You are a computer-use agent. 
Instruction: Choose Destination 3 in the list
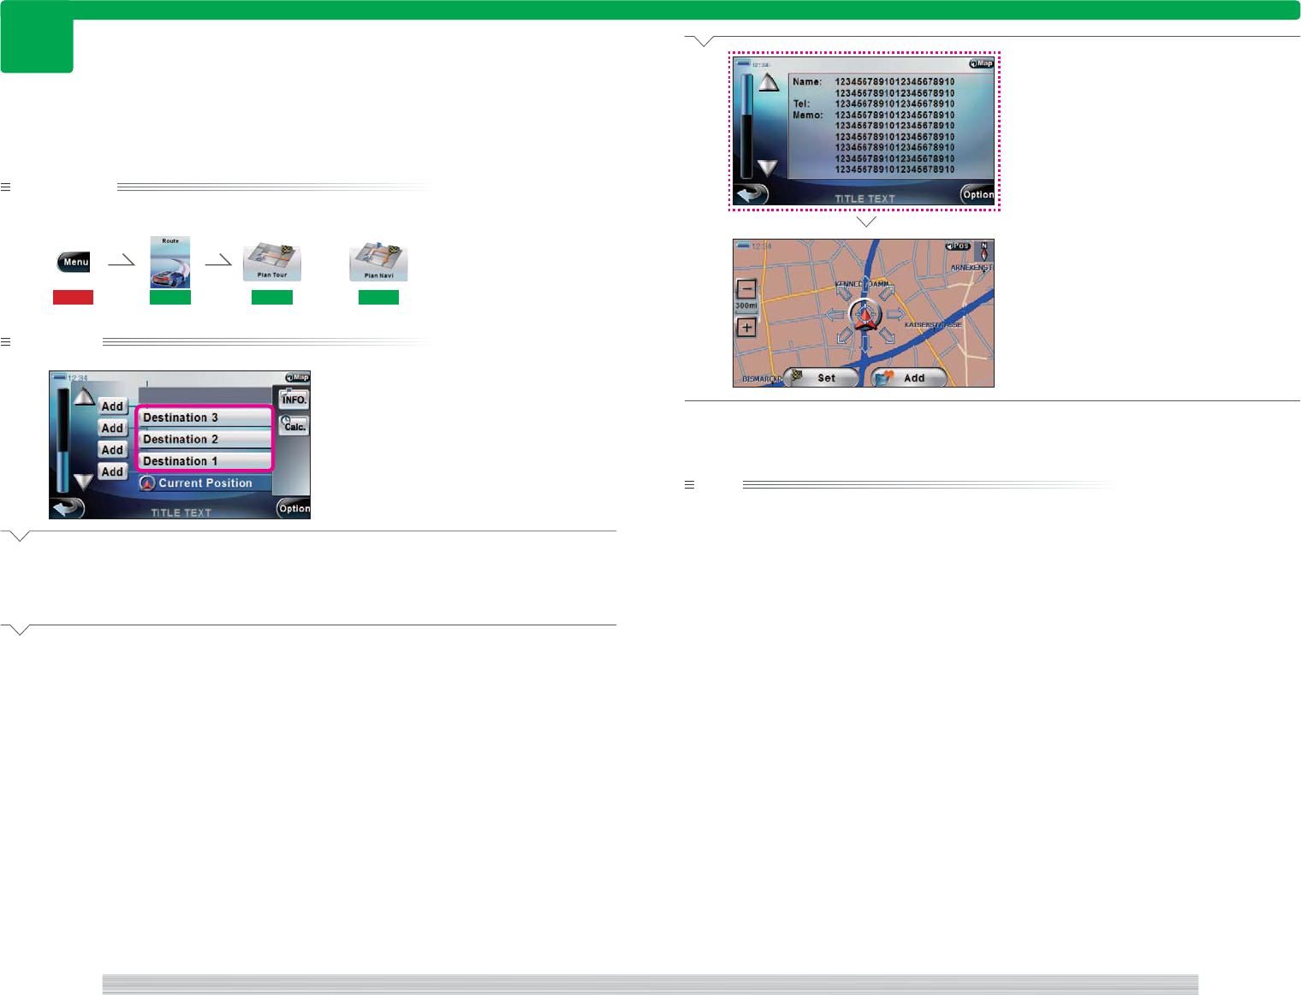point(204,418)
